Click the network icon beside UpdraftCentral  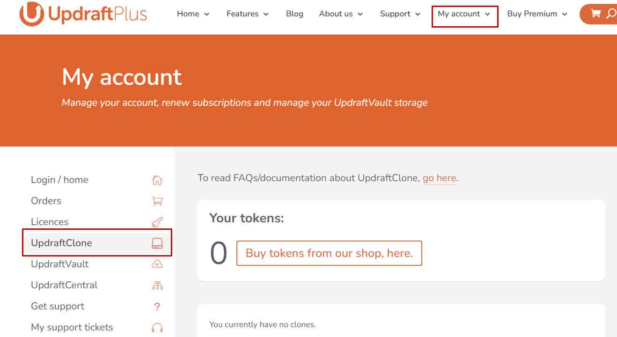click(157, 286)
